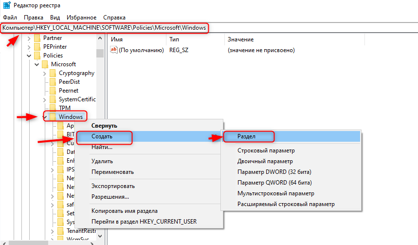Screen dimensions: 418x245
Task: Select Раздел in the submenu
Action: [x=291, y=136]
